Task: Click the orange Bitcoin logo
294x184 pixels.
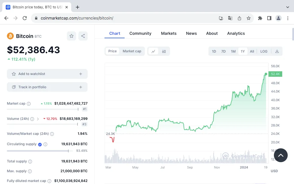Action: (x=10, y=36)
